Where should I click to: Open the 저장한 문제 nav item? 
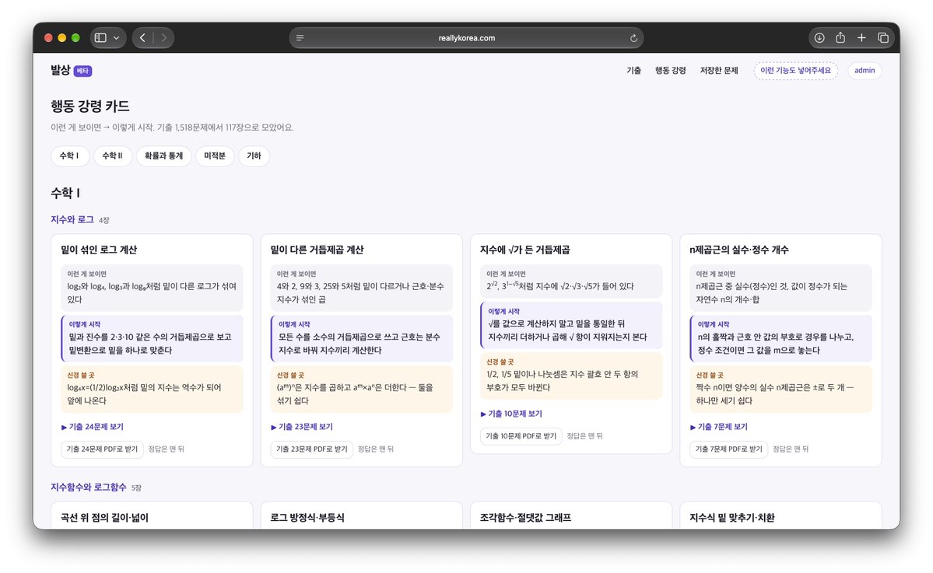tap(719, 71)
